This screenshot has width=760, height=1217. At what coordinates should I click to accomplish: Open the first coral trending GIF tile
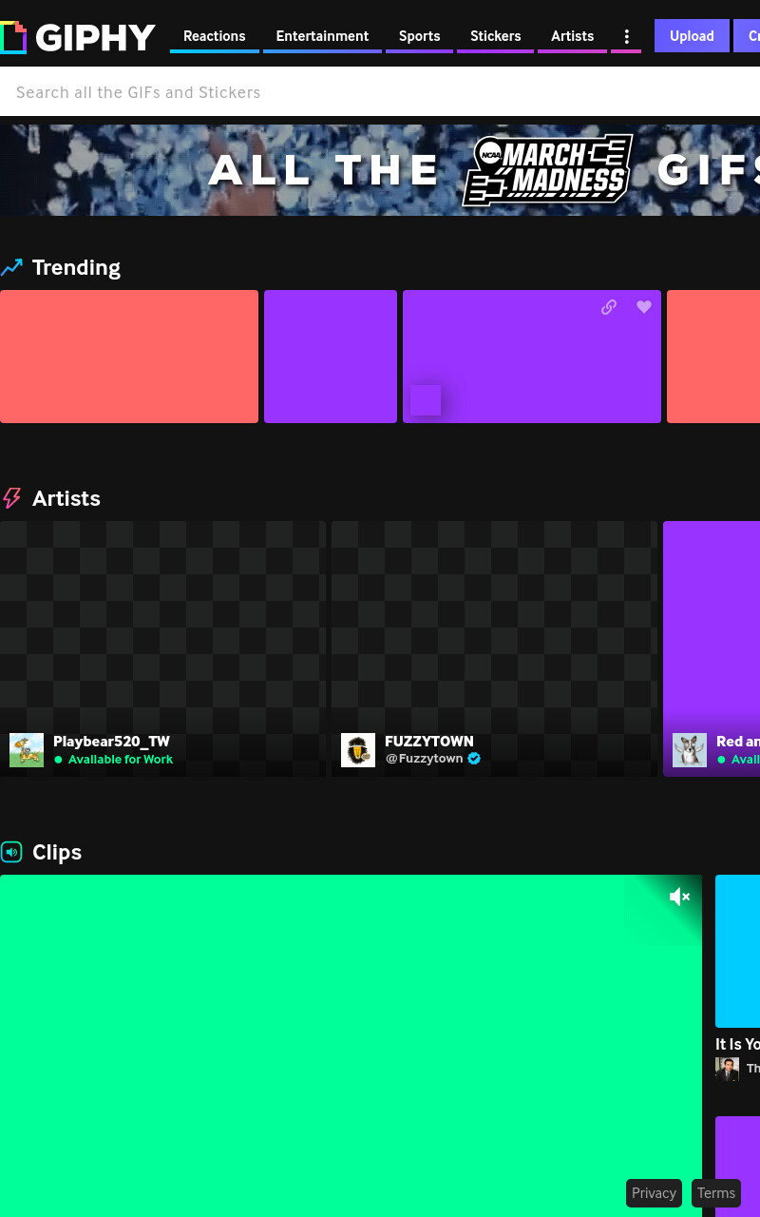point(129,357)
